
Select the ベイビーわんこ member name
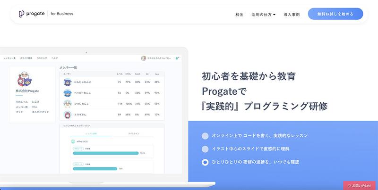coord(83,93)
